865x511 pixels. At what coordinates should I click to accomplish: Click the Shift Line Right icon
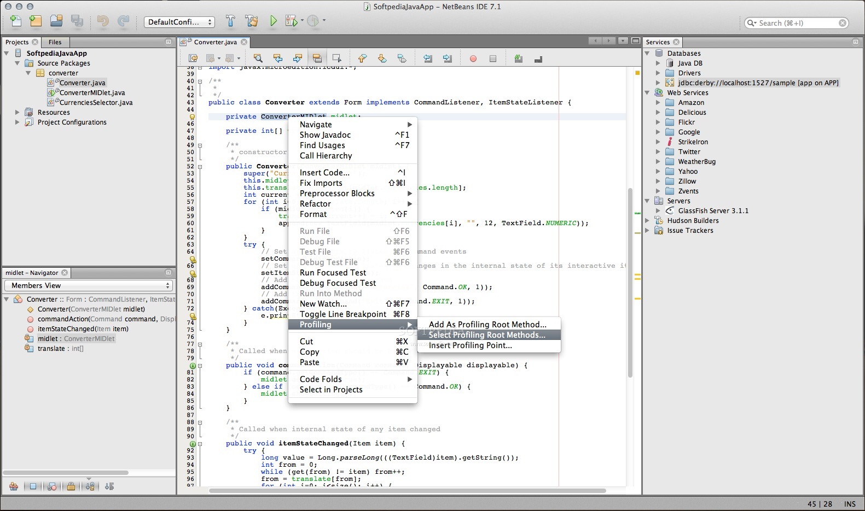point(448,58)
